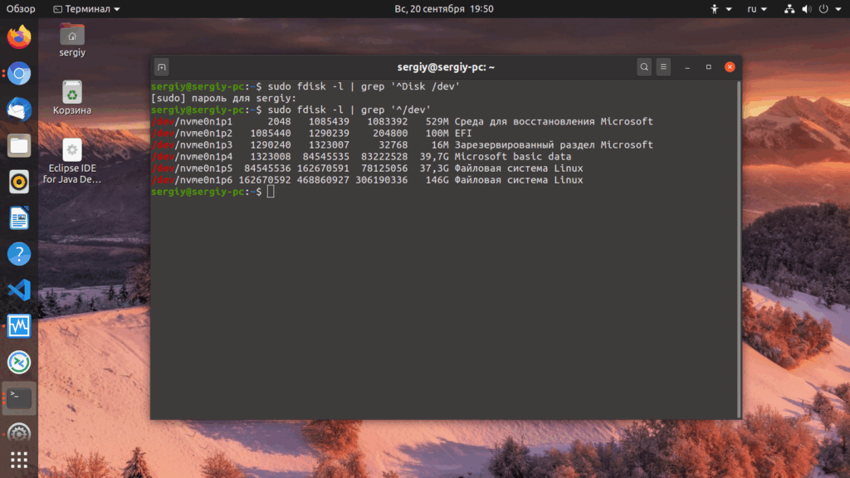This screenshot has width=850, height=478.
Task: Launch Rhythmbox music player from dock
Action: pyautogui.click(x=19, y=182)
